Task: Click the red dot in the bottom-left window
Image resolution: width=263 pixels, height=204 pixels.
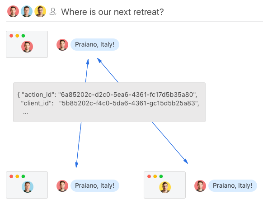Action: click(x=11, y=176)
